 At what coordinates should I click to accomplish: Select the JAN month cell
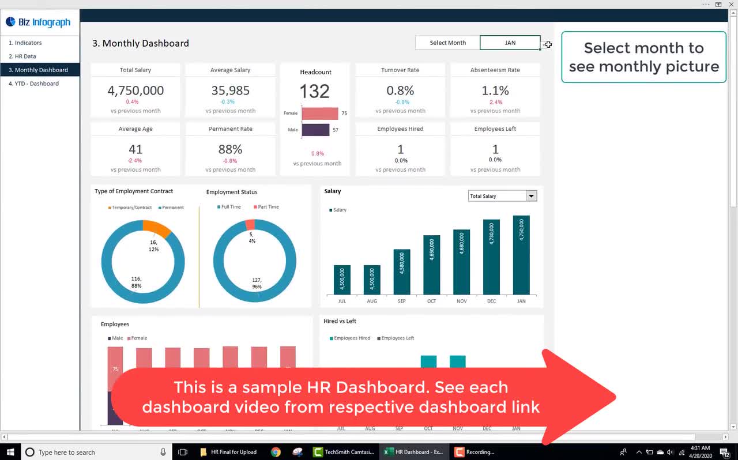[x=510, y=43]
